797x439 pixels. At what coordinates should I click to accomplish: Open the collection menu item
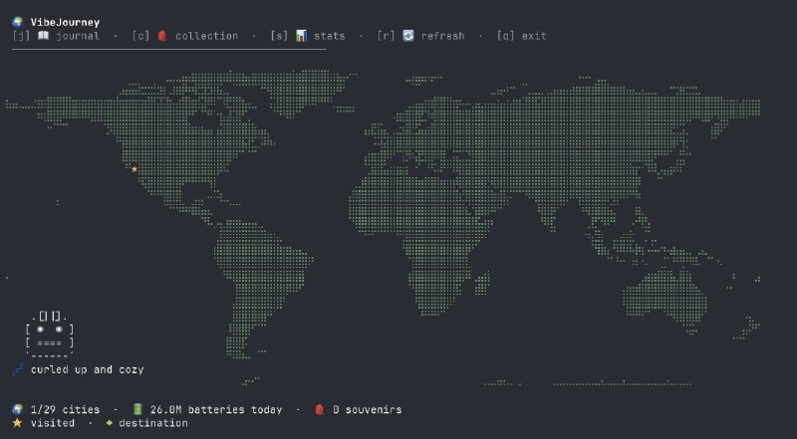pyautogui.click(x=206, y=36)
